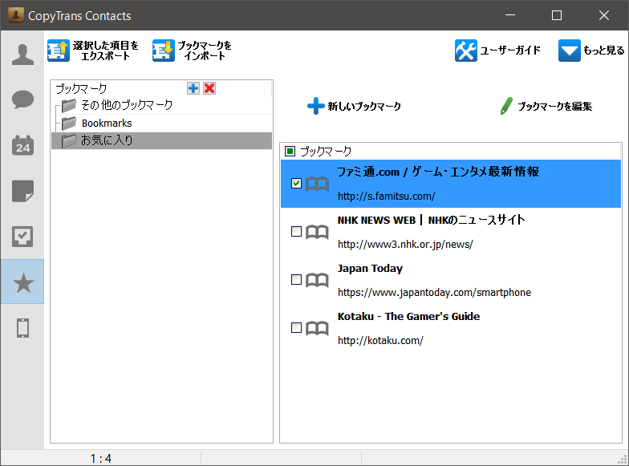Click ブックマークをインポート import button
629x466 pixels.
coord(193,51)
